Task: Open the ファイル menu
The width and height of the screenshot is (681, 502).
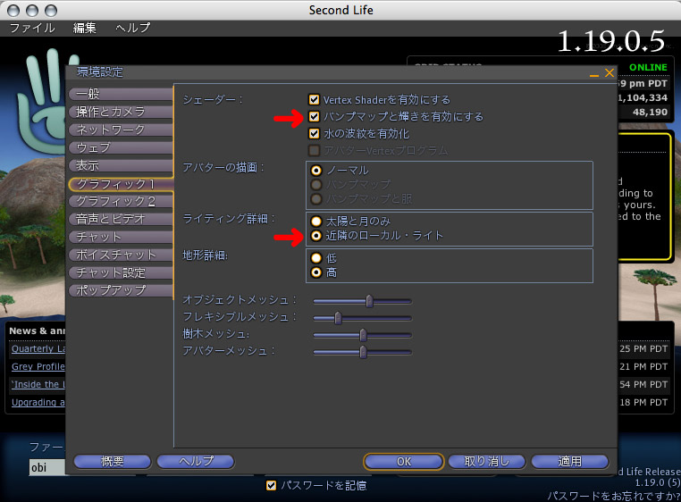Action: click(x=32, y=28)
